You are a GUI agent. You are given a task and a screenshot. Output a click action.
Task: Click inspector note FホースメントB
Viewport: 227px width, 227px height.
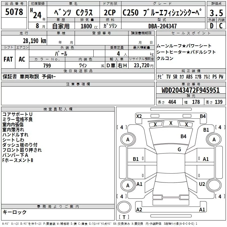point(18,160)
